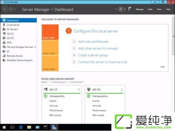Image resolution: width=175 pixels, height=131 pixels.
Task: Open navigation history dropdown arrow
Action: tap(15, 9)
